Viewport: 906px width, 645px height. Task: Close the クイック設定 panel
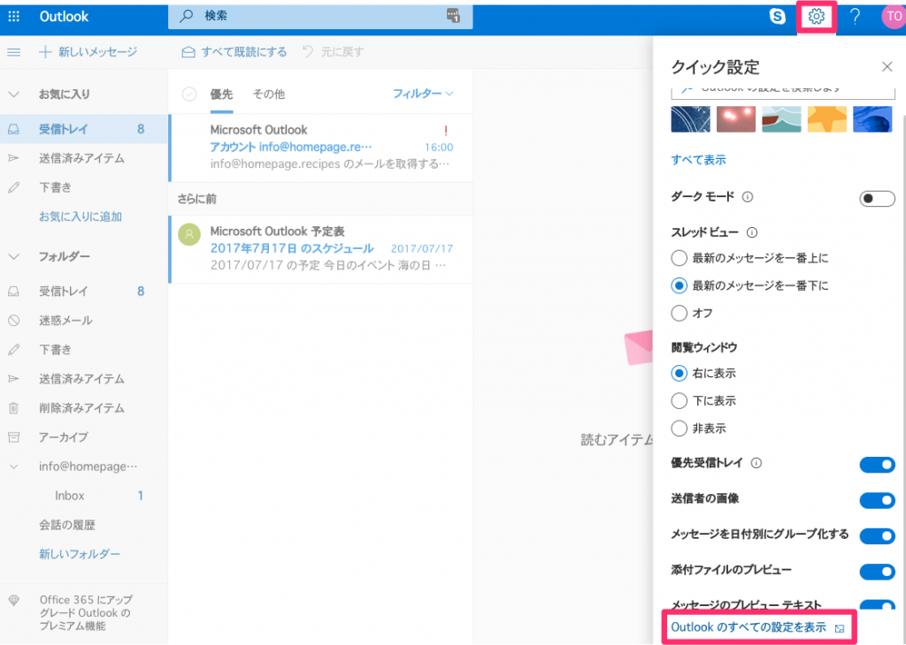[x=887, y=67]
